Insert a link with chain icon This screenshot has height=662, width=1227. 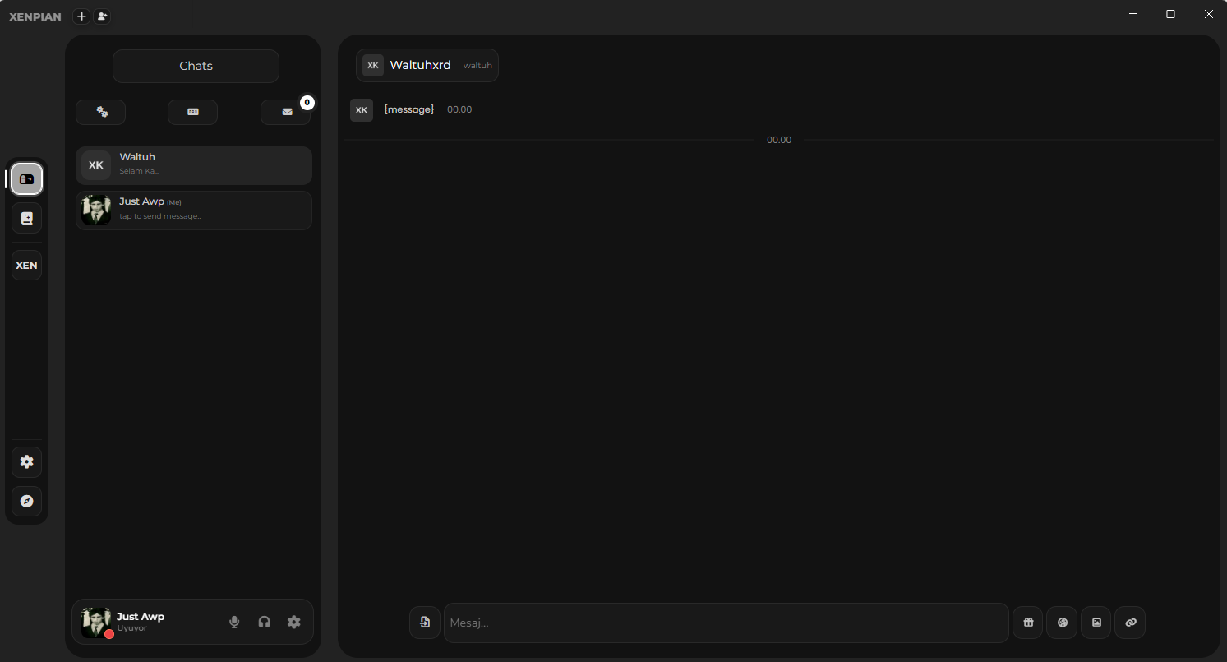pyautogui.click(x=1130, y=623)
